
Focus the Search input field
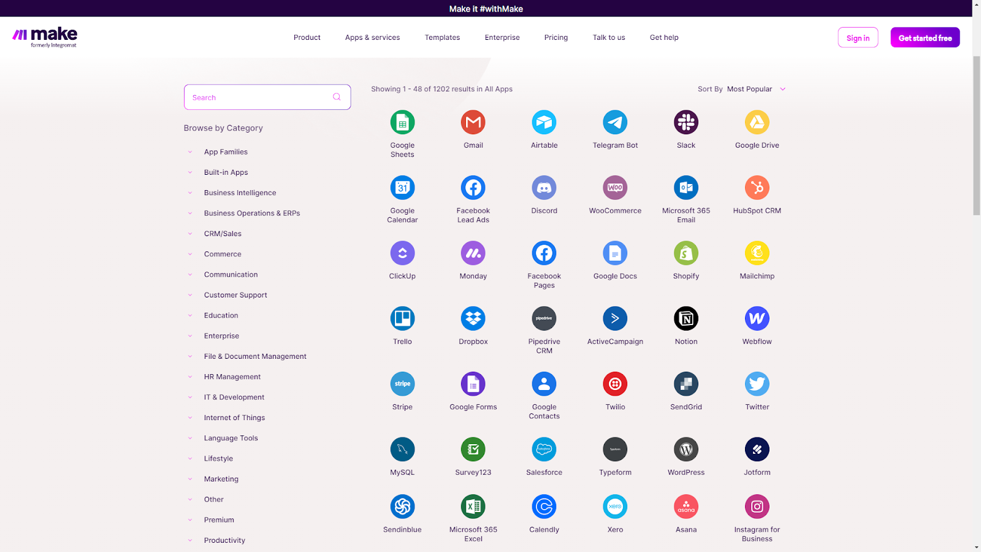tap(267, 97)
